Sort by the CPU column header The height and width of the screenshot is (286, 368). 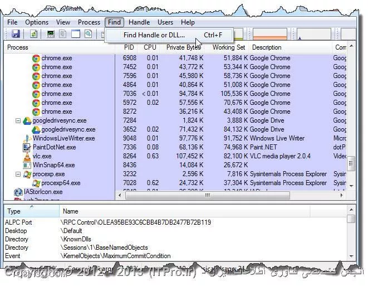point(150,47)
